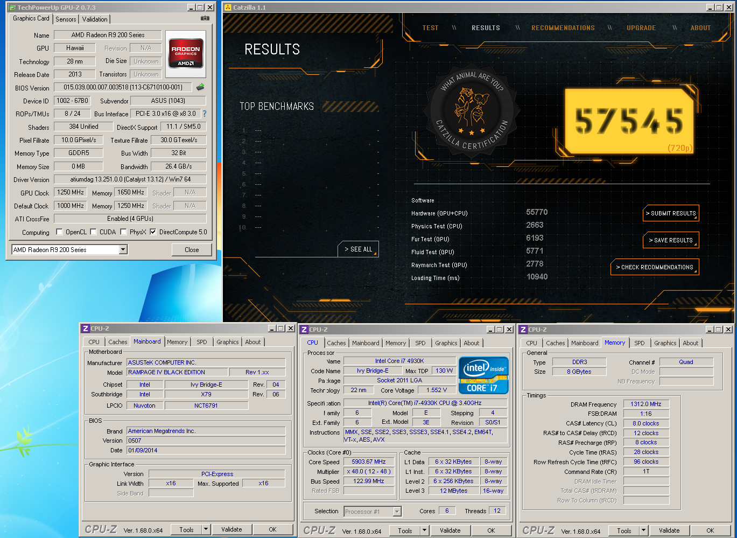Switch to the Validation tab in GPU-Z
The height and width of the screenshot is (538, 737).
[x=95, y=19]
